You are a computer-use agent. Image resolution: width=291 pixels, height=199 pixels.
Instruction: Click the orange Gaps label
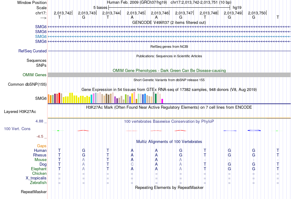point(42,146)
